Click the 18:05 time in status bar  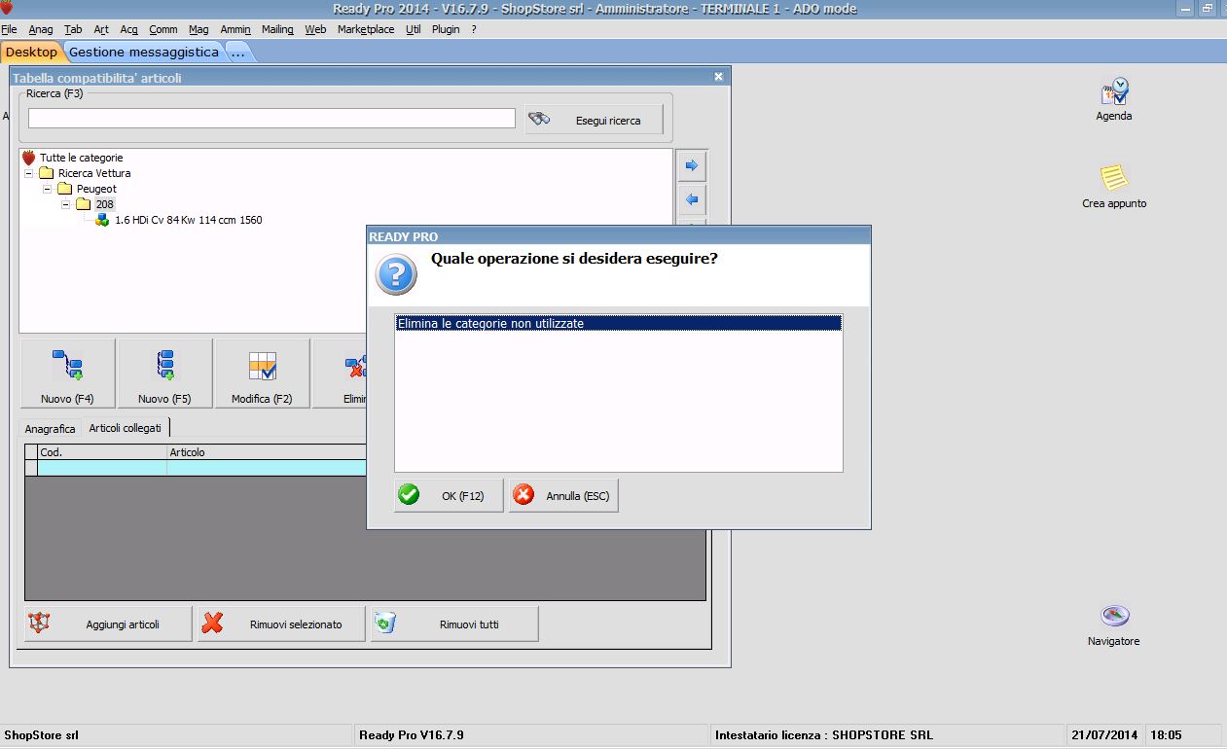pyautogui.click(x=1166, y=734)
